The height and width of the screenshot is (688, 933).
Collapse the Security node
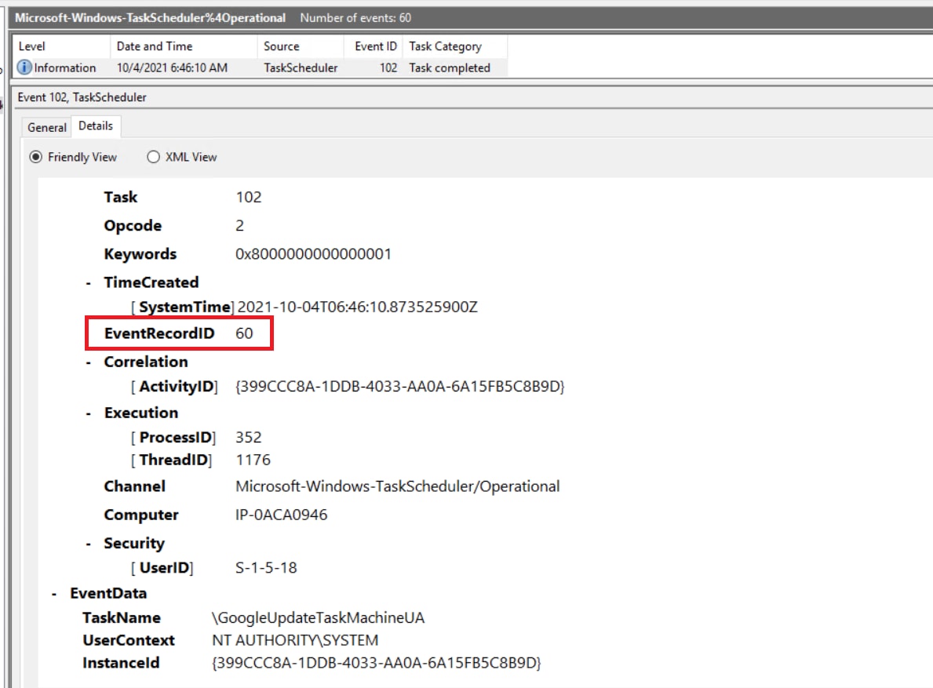pyautogui.click(x=89, y=544)
